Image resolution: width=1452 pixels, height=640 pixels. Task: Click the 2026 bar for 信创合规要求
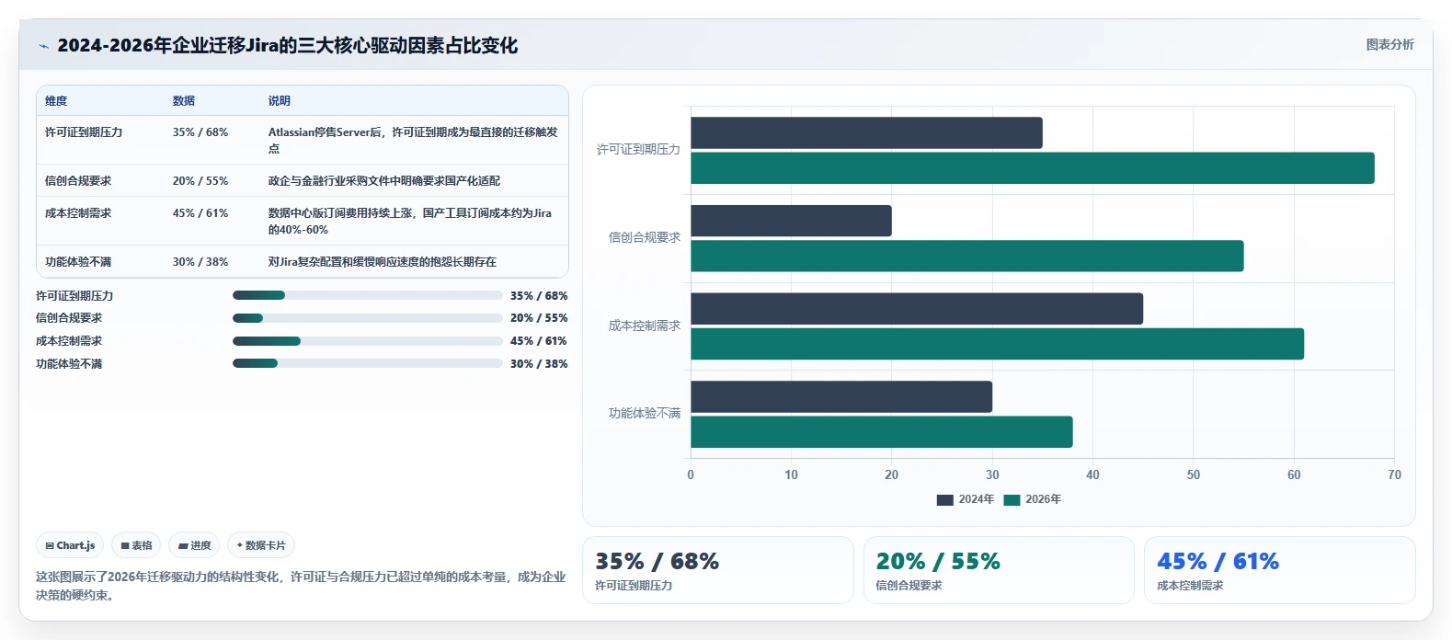(967, 256)
